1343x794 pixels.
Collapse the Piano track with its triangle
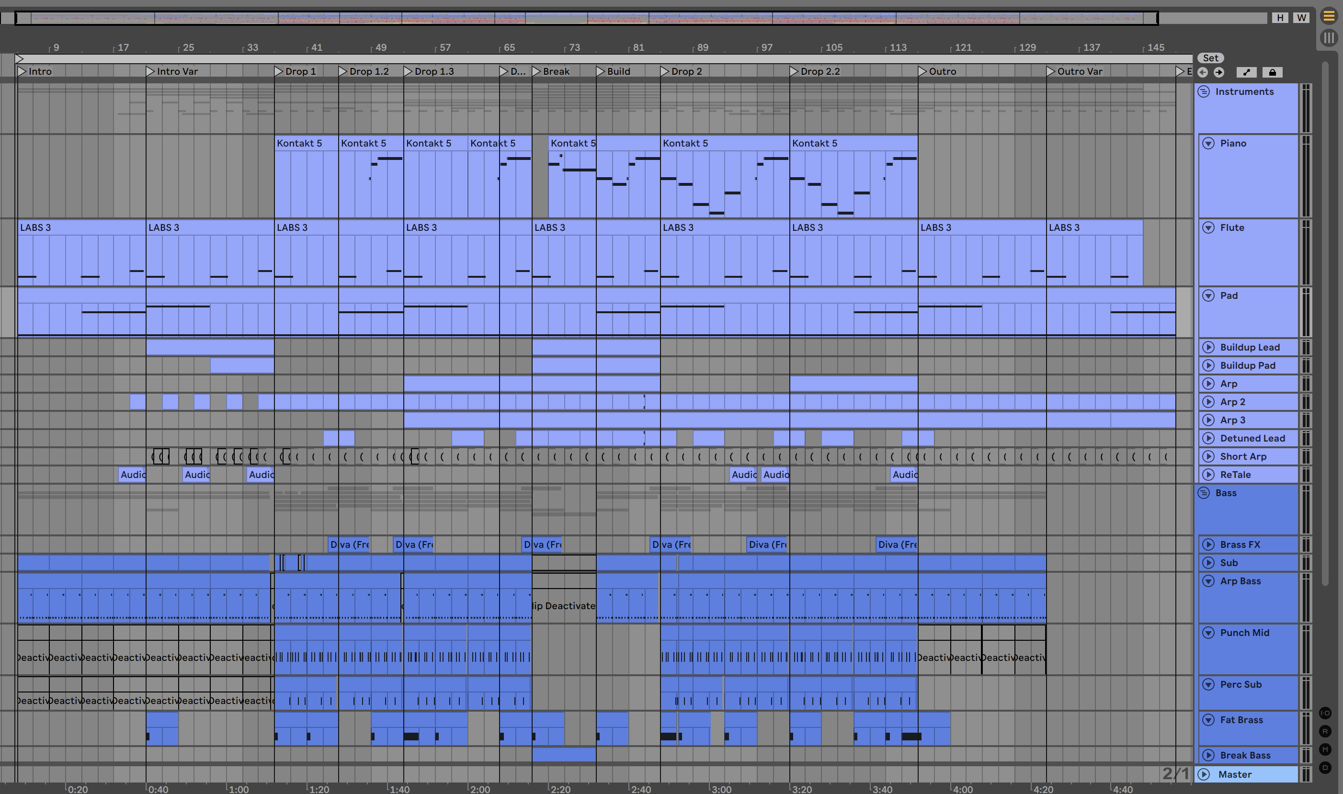click(1209, 143)
